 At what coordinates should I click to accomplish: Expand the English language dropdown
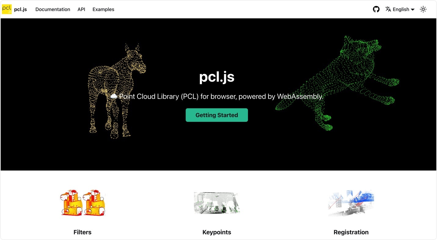[400, 9]
